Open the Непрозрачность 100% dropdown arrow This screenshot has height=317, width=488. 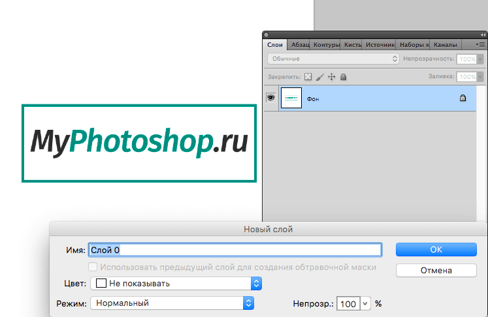click(481, 59)
